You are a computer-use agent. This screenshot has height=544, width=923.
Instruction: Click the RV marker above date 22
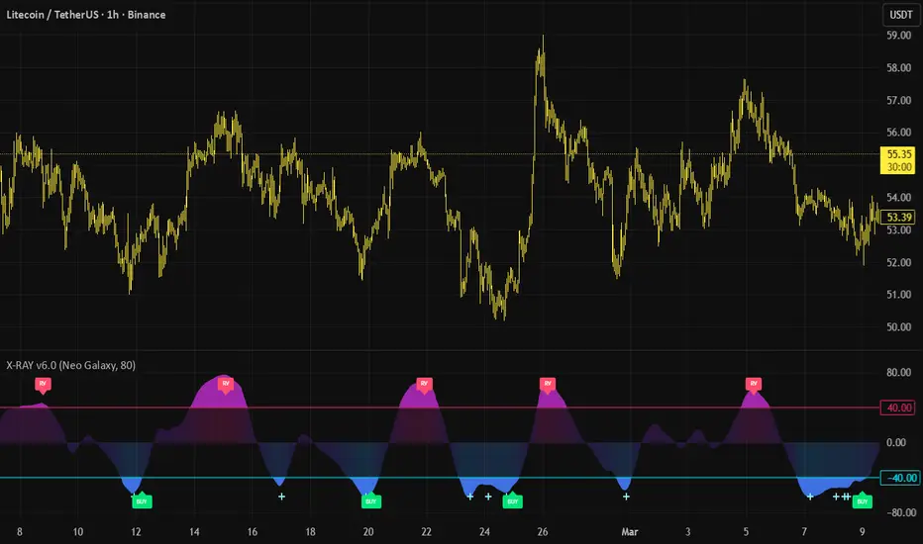point(425,385)
